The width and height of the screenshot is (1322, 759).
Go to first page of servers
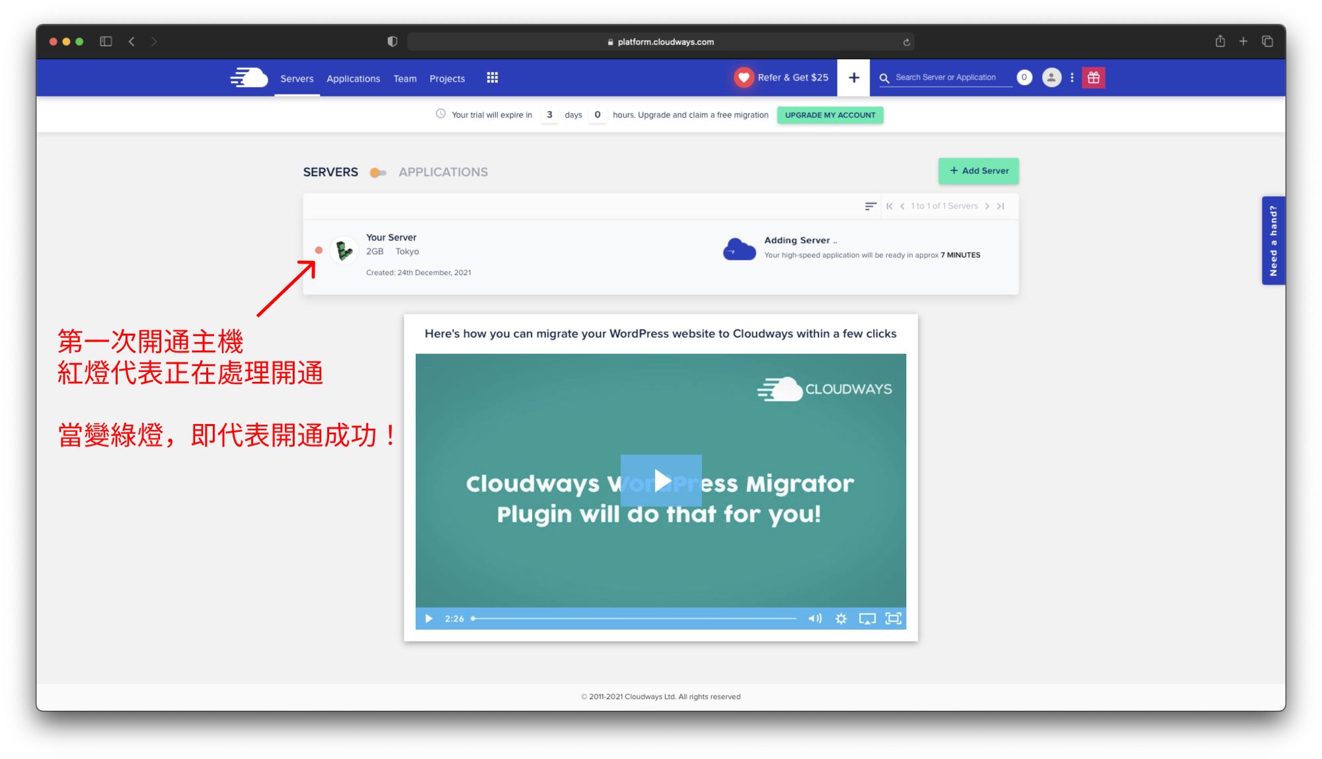pyautogui.click(x=890, y=206)
